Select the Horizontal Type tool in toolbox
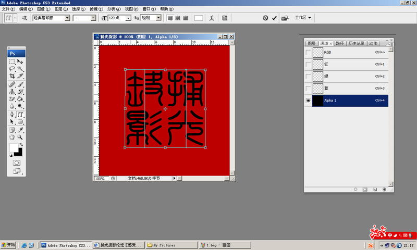Viewport: 417px width, 250px height. tap(20, 114)
